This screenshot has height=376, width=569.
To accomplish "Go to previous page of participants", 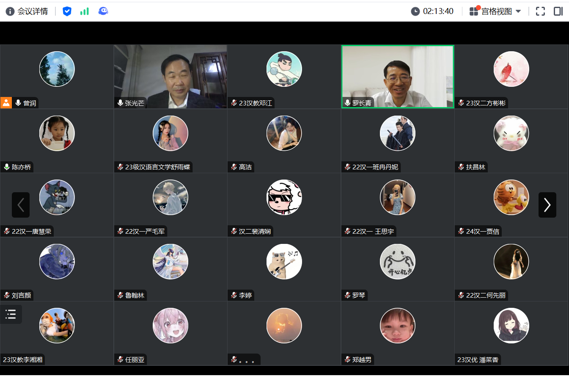I will (21, 205).
